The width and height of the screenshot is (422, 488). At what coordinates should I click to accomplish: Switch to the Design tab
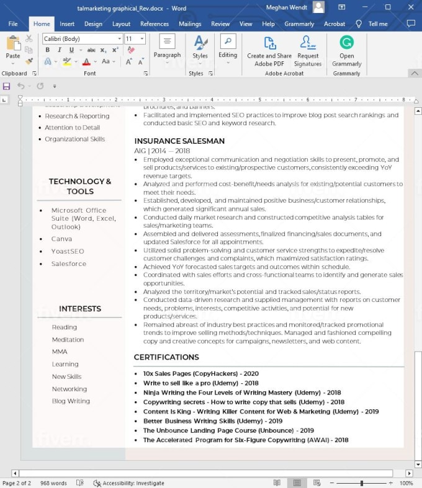pos(93,24)
